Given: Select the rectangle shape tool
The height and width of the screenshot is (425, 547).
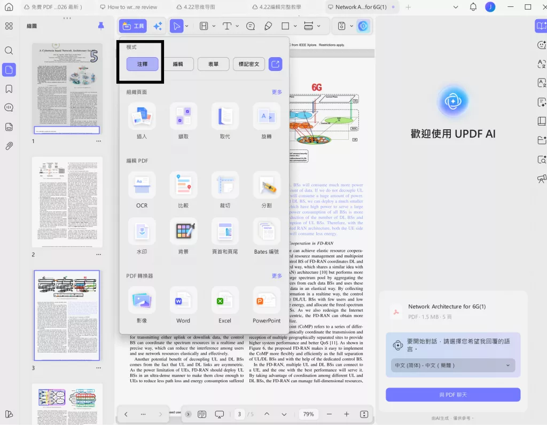Looking at the screenshot, I should (285, 26).
